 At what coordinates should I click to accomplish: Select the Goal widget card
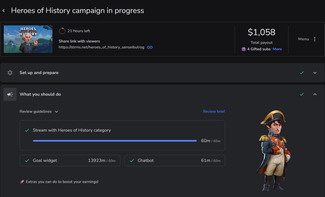(70, 160)
